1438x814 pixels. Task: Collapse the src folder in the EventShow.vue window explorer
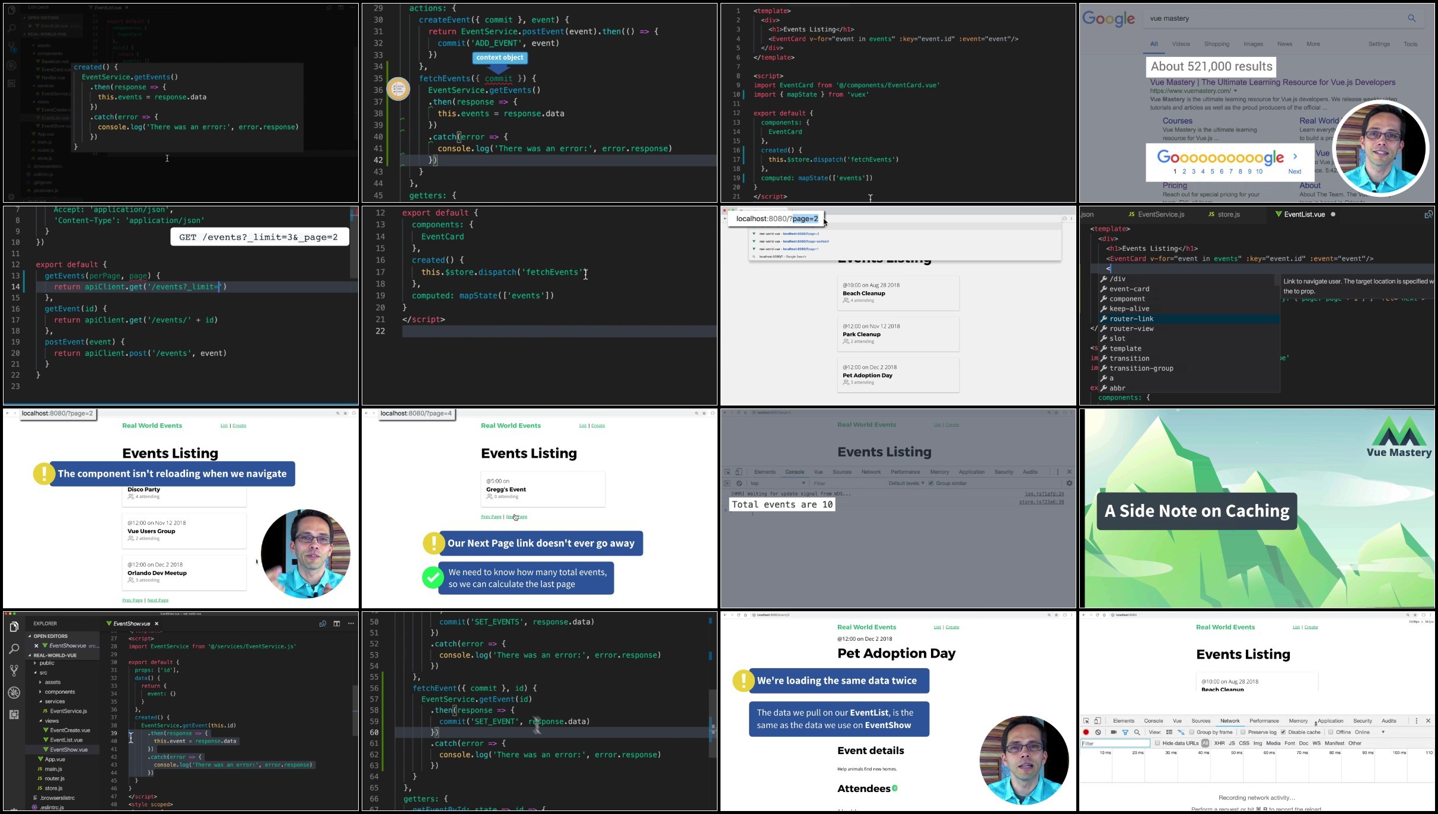click(x=40, y=673)
